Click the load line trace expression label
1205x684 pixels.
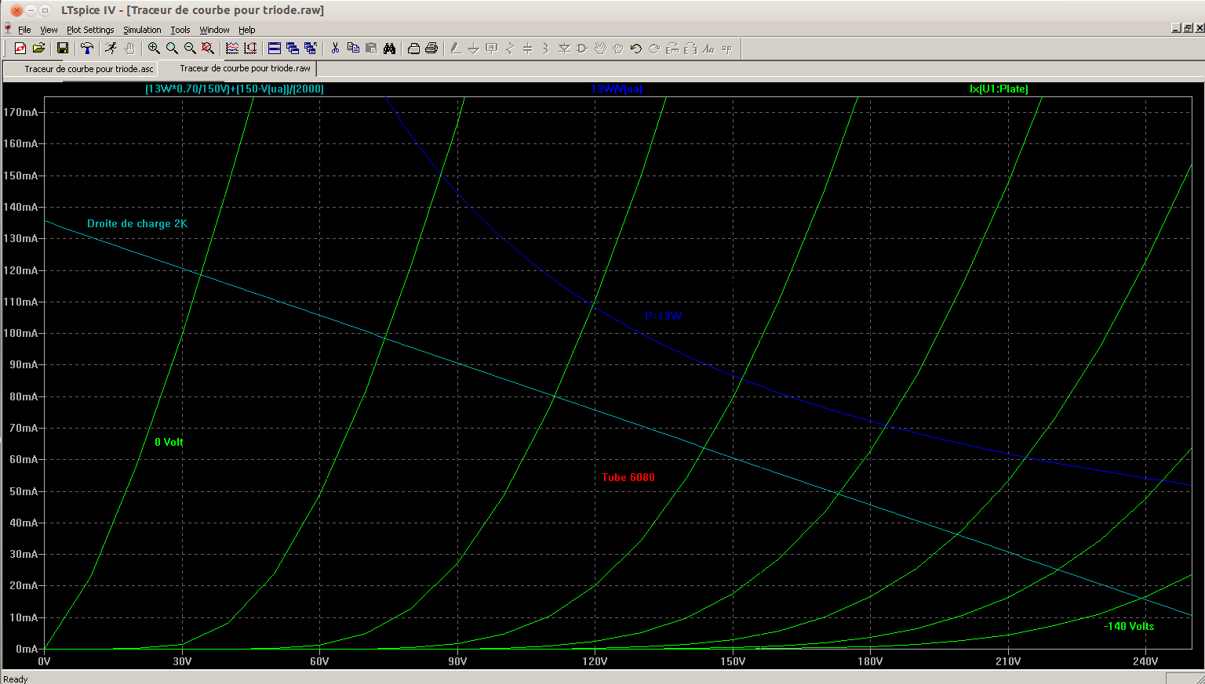point(235,89)
